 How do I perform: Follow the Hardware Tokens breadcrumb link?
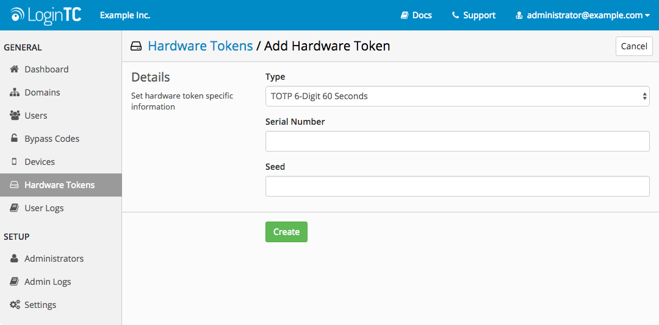coord(200,46)
